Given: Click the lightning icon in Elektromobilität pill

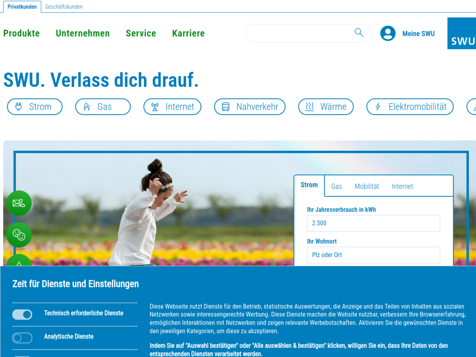Looking at the screenshot, I should (378, 107).
